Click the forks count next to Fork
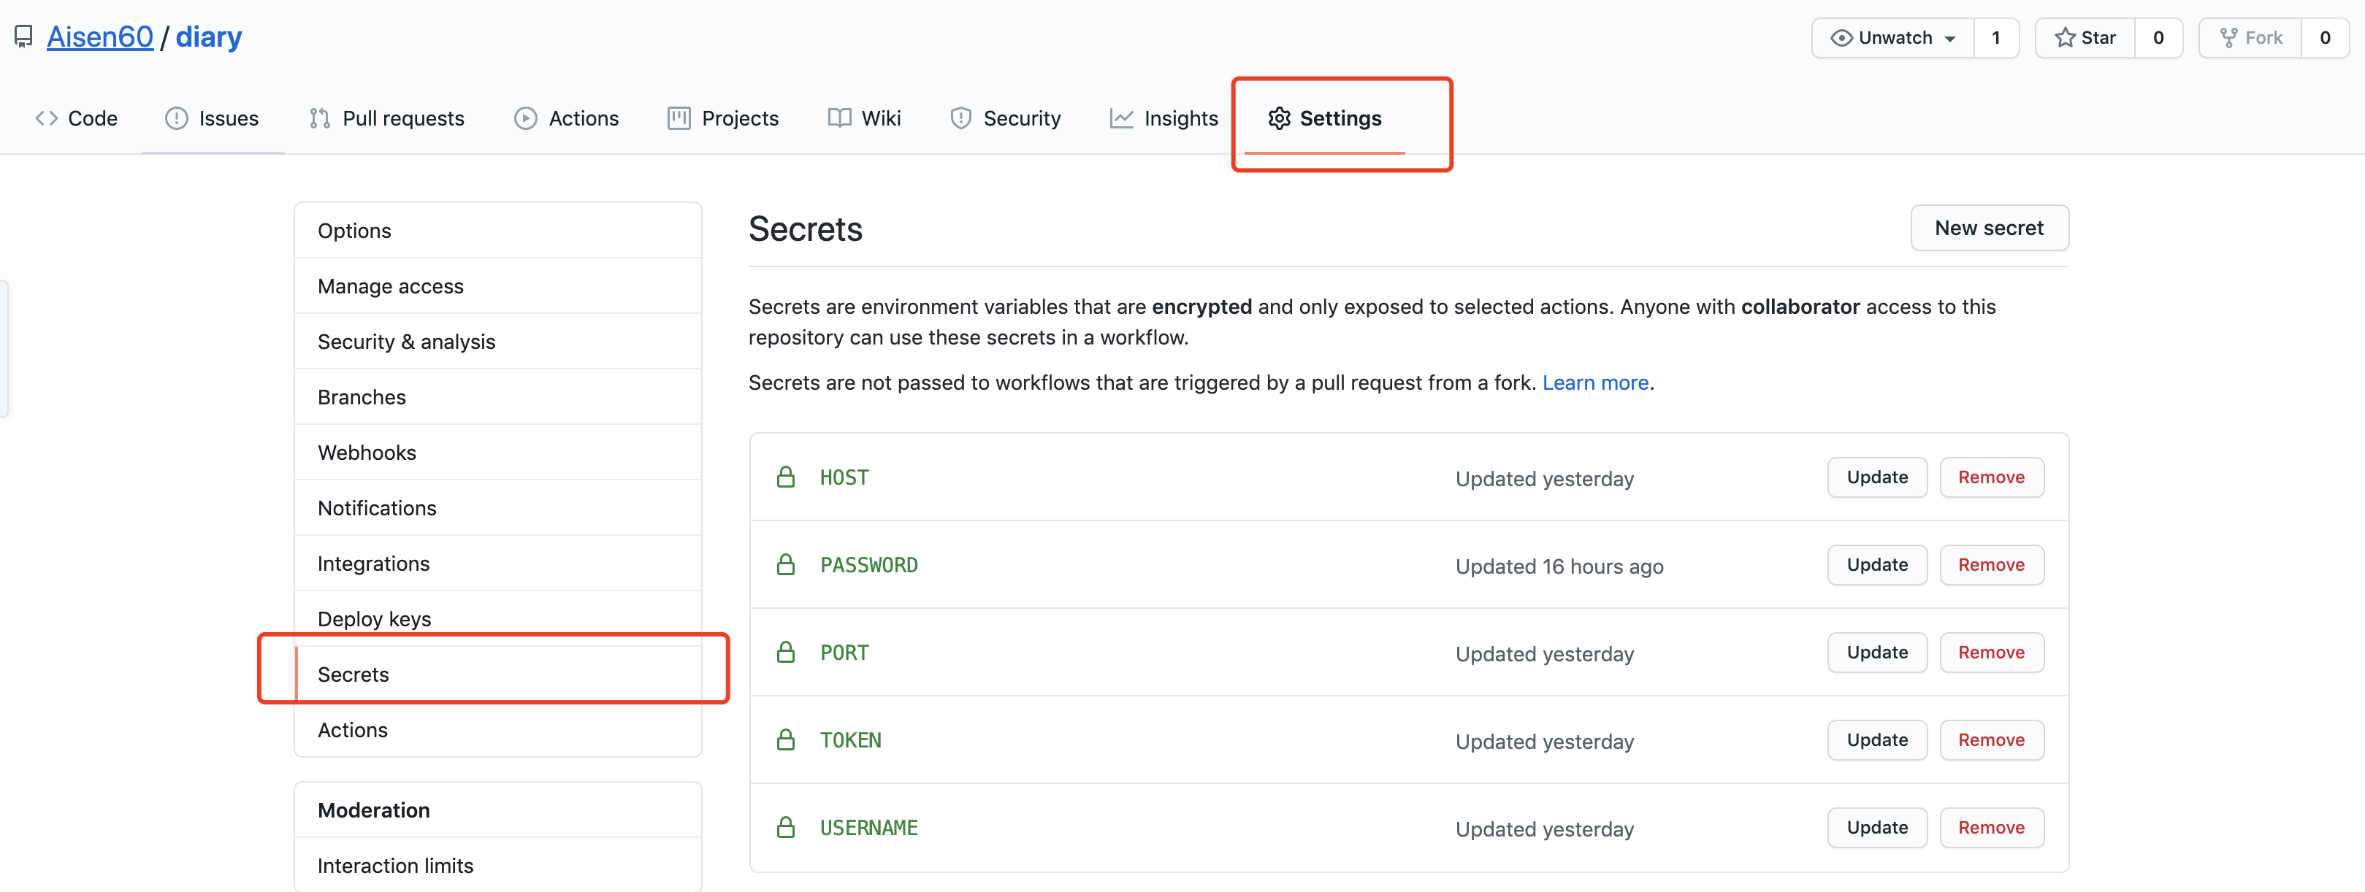The width and height of the screenshot is (2365, 892). click(x=2325, y=38)
